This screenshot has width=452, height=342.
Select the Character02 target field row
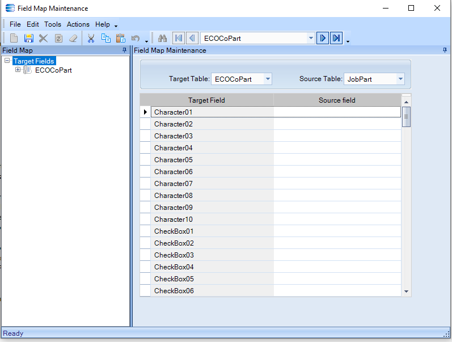212,124
